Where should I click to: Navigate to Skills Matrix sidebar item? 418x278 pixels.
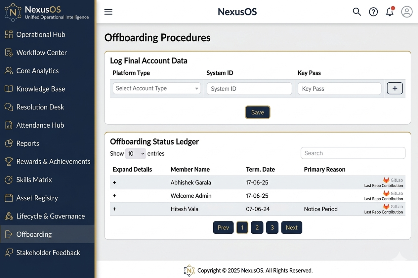(x=34, y=180)
